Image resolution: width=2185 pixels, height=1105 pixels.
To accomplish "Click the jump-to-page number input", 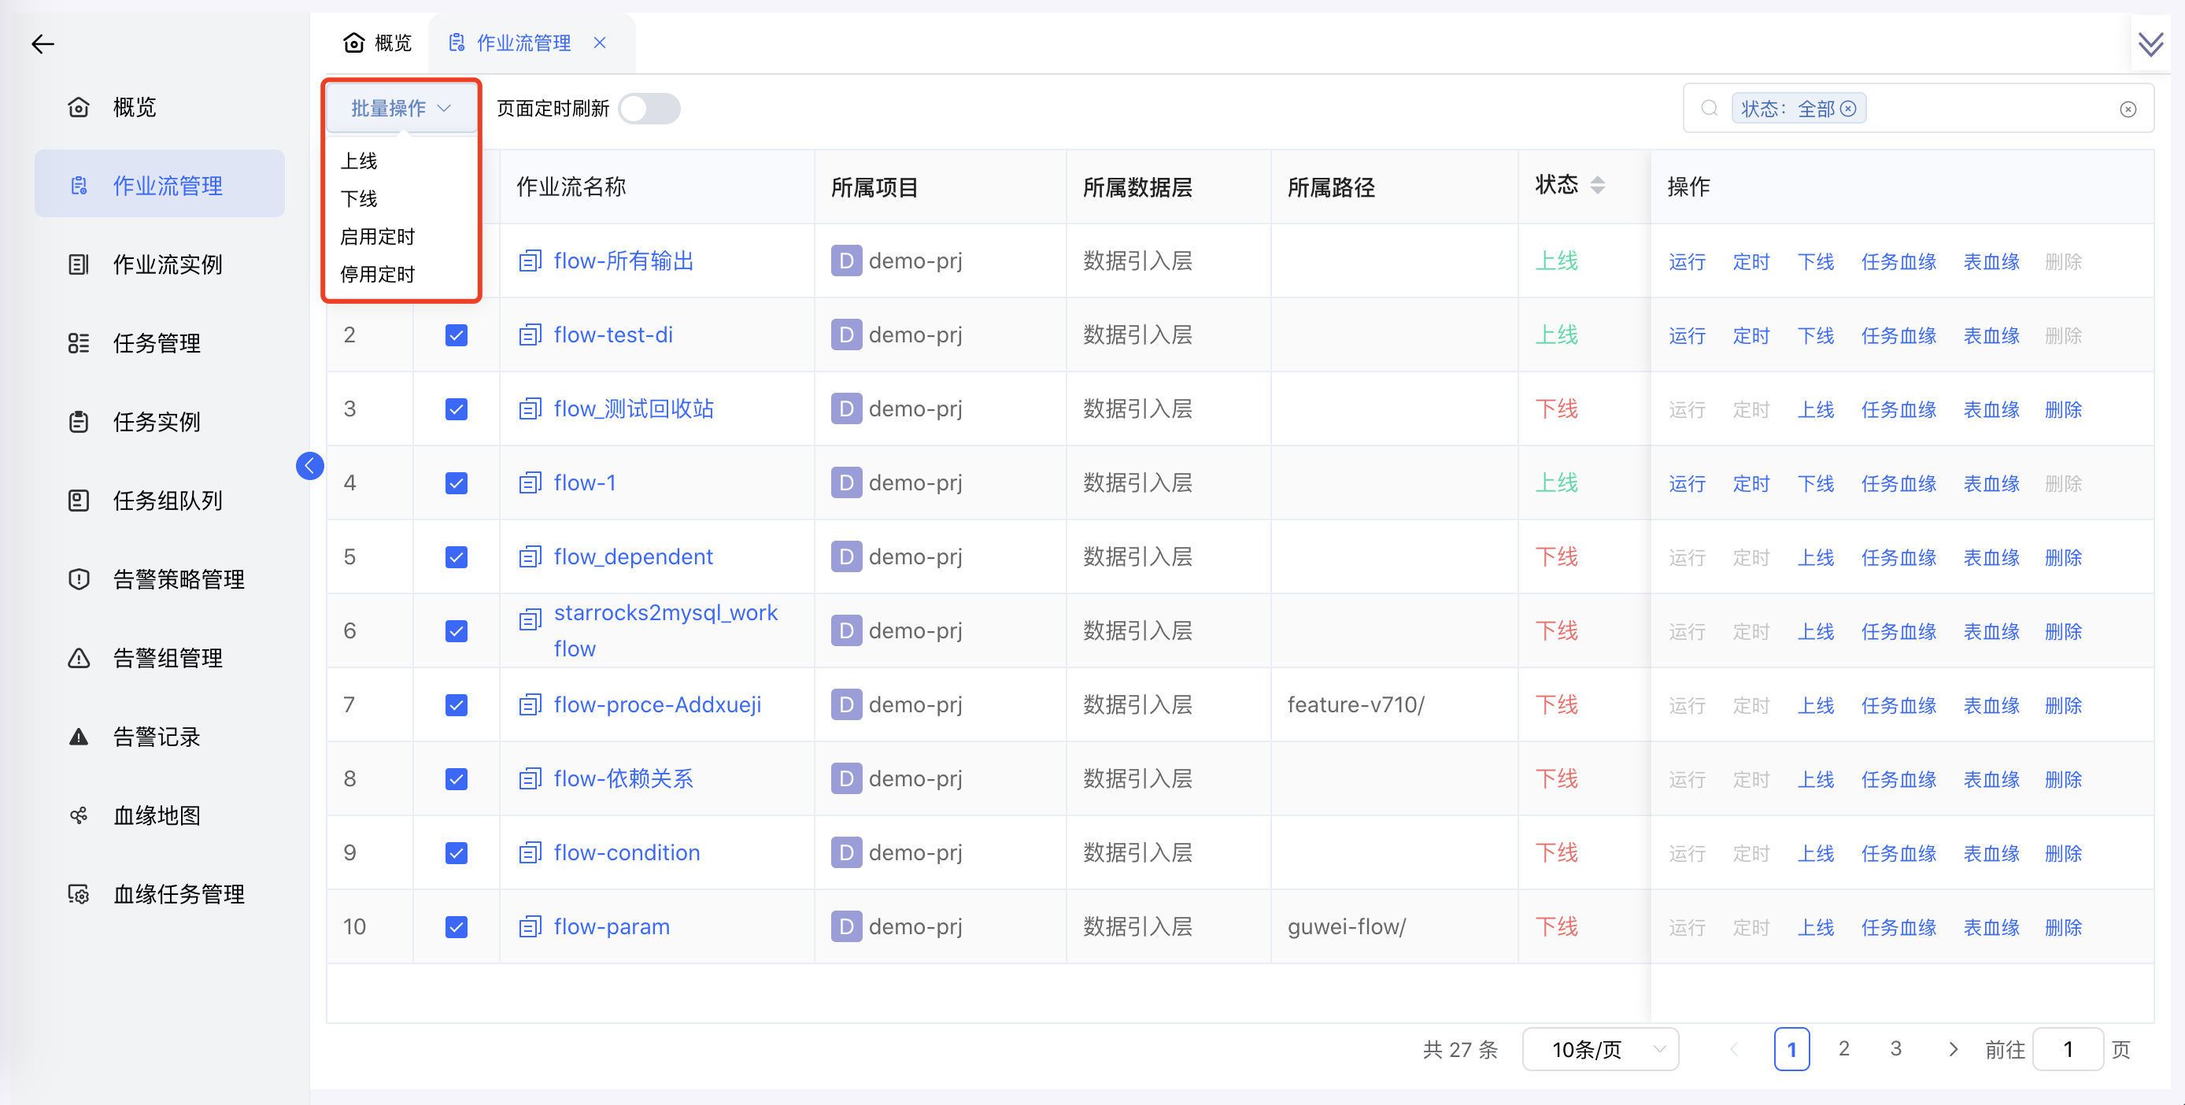I will 2067,1049.
